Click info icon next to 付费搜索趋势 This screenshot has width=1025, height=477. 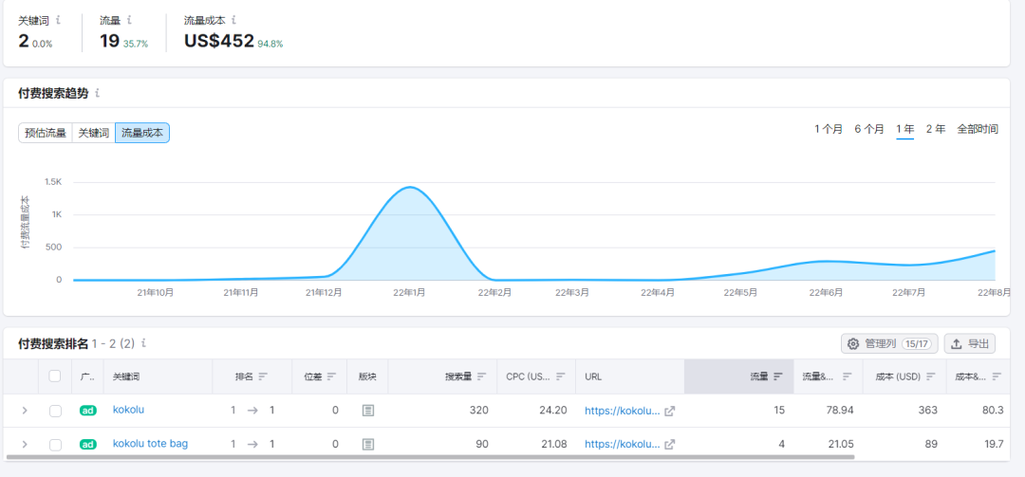98,94
